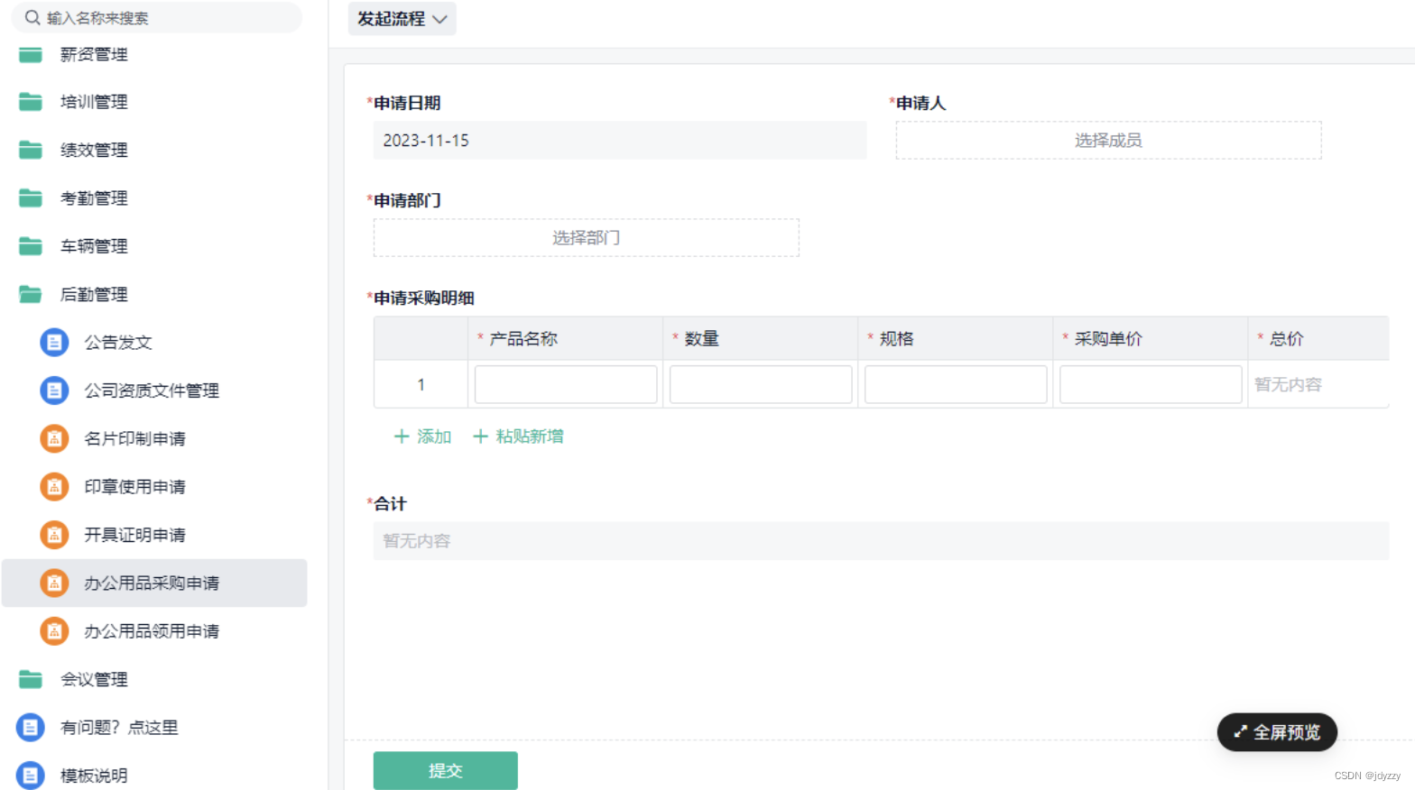Click 选择部门 to pick department

(x=587, y=237)
